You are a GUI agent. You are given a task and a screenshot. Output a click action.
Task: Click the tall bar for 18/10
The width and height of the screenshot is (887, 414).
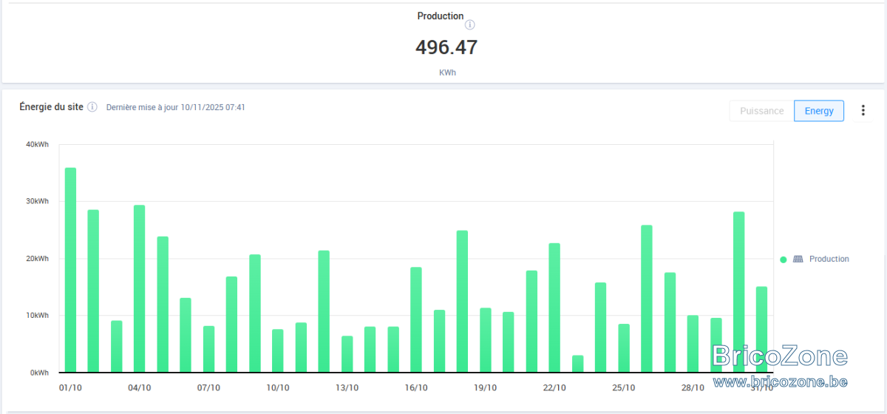462,301
